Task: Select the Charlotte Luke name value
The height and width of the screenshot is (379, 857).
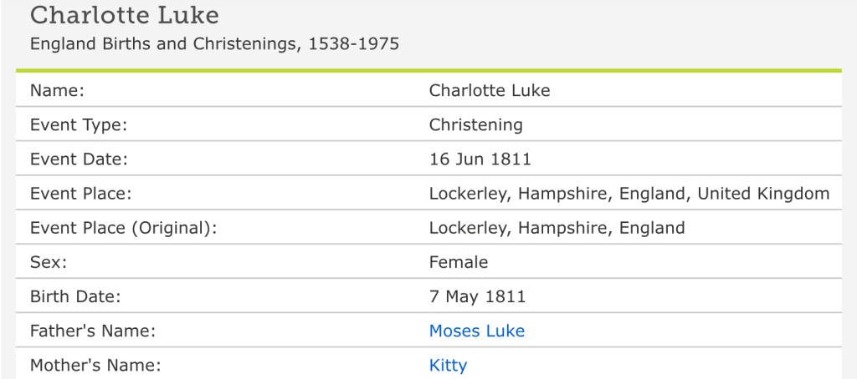Action: [490, 90]
